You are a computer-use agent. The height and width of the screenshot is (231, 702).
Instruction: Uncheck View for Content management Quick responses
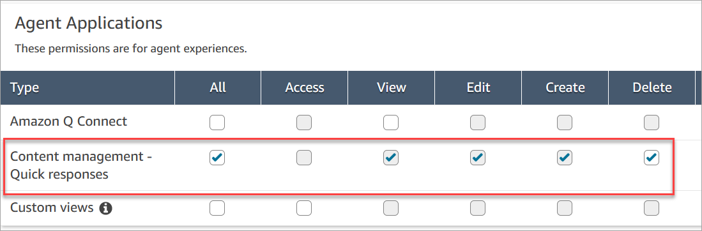point(391,158)
